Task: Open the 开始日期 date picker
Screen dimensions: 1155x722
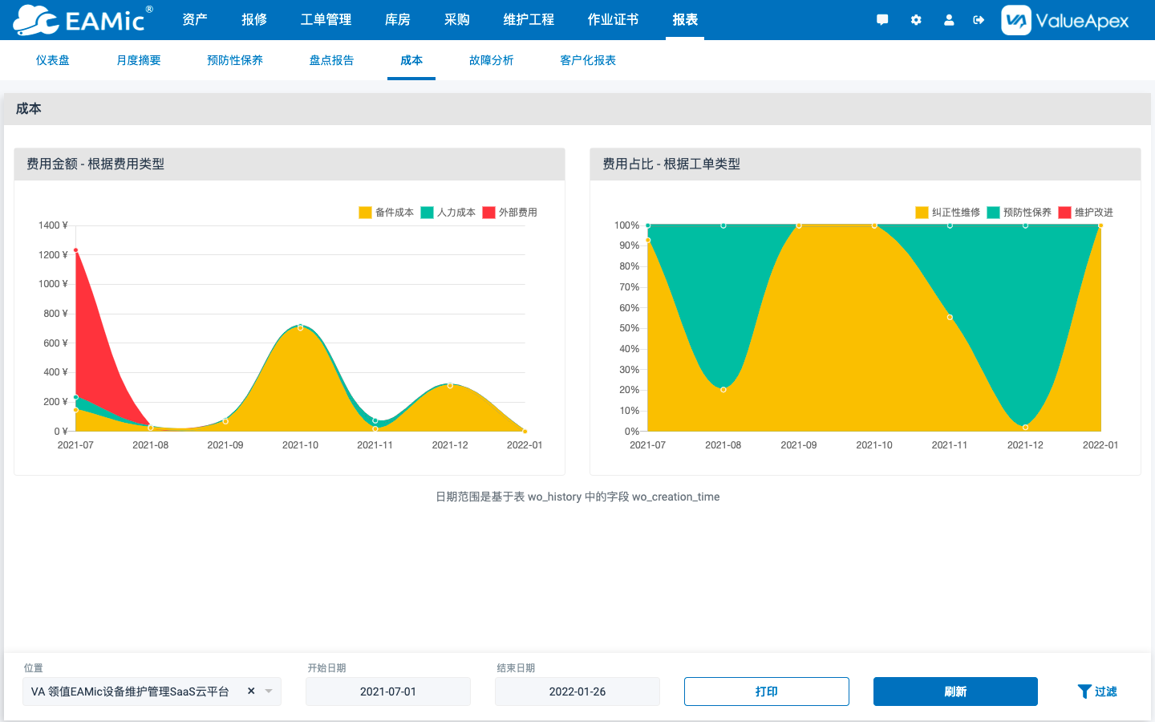Action: tap(388, 692)
